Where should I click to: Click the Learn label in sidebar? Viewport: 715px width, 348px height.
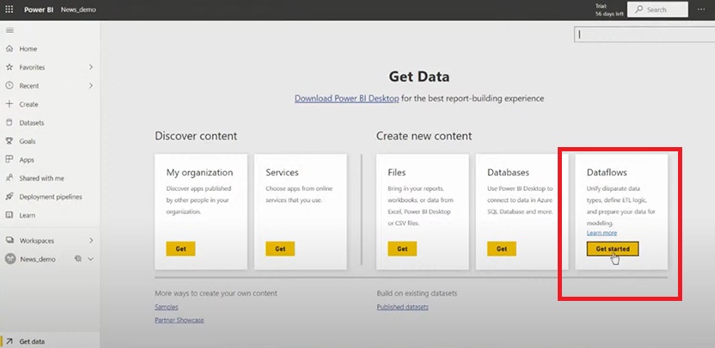click(x=28, y=215)
